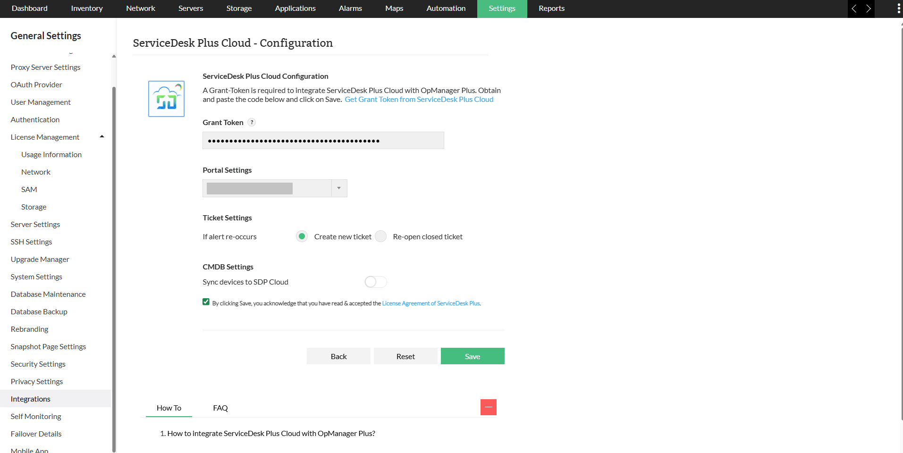Click the Grant Token help question mark

[252, 122]
